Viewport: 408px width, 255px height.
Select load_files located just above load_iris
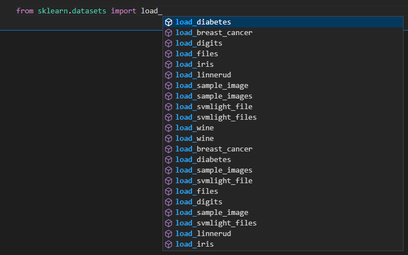tap(283, 54)
